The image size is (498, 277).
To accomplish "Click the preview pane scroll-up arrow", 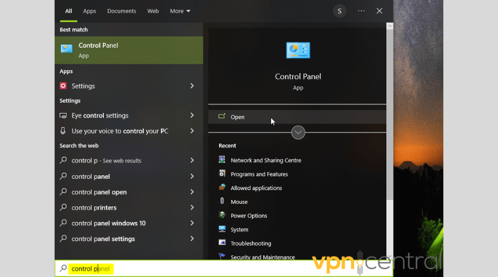I will pyautogui.click(x=390, y=26).
